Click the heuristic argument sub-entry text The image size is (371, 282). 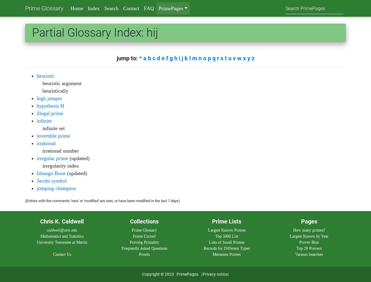point(62,83)
